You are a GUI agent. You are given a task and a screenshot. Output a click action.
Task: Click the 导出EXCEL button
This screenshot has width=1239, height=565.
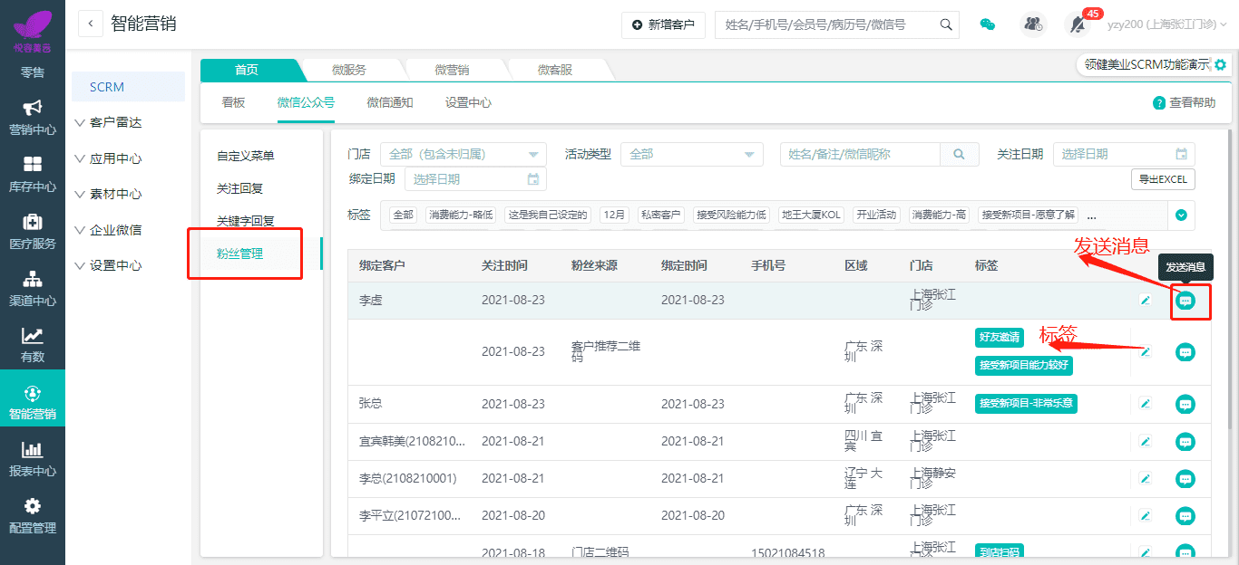point(1163,179)
